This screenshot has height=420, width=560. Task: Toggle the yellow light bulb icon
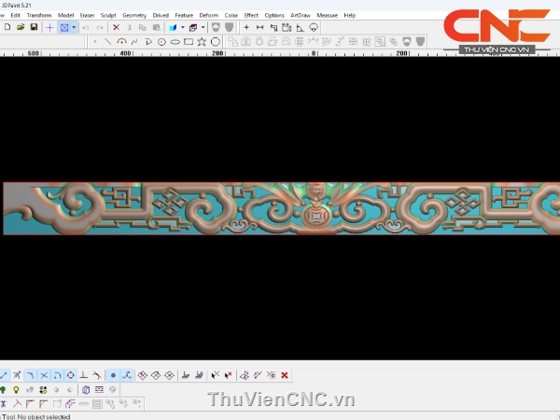tap(16, 389)
